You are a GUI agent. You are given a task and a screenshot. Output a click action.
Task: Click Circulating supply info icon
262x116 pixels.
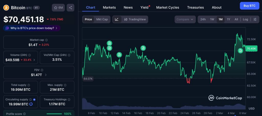tap(31, 99)
